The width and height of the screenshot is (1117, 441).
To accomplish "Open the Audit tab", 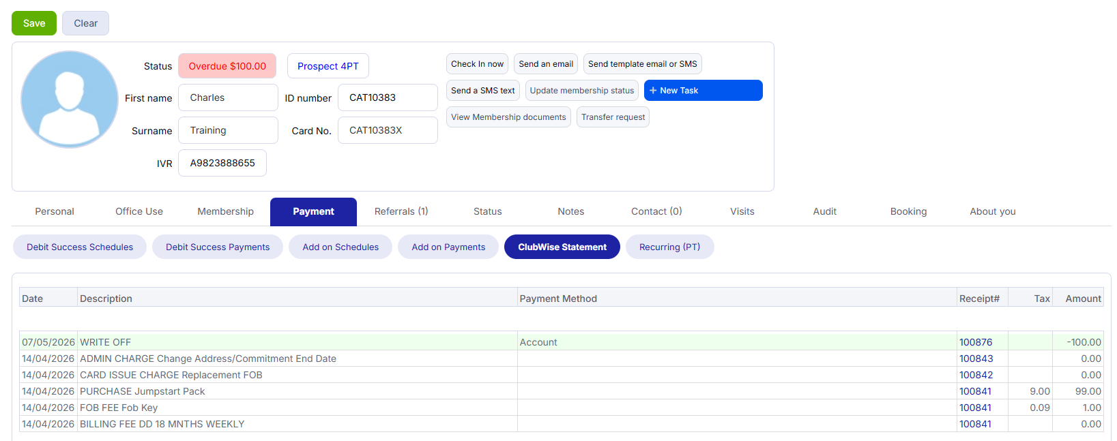I will pos(825,211).
